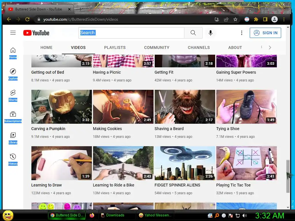The image size is (295, 221).
Task: Click page scrollbar down arrow
Action: click(288, 207)
